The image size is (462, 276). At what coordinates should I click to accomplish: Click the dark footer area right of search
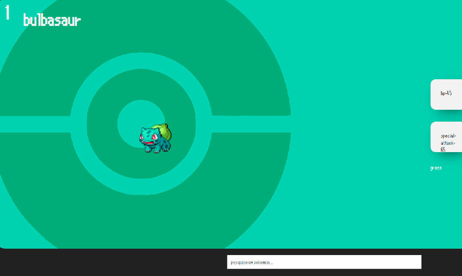coord(441,262)
